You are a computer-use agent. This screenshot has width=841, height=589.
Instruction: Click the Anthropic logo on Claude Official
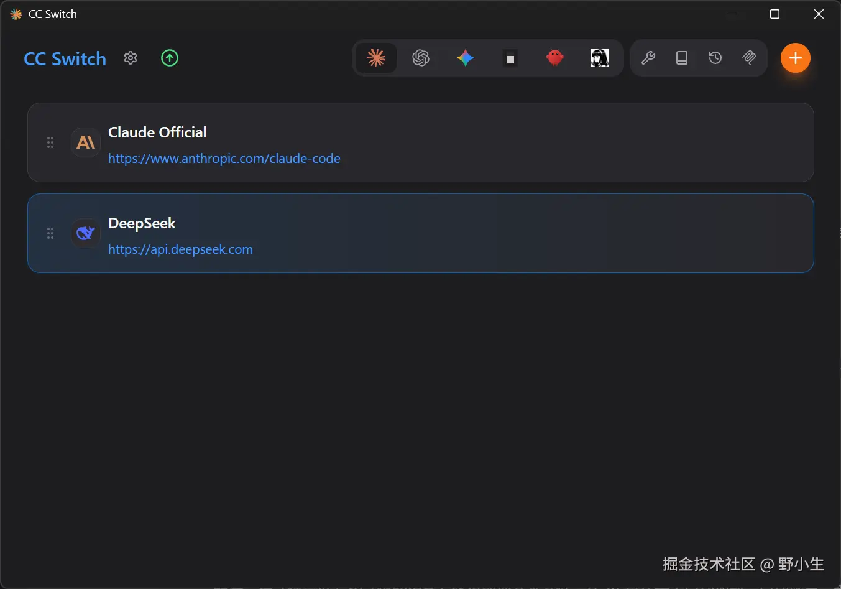coord(86,142)
